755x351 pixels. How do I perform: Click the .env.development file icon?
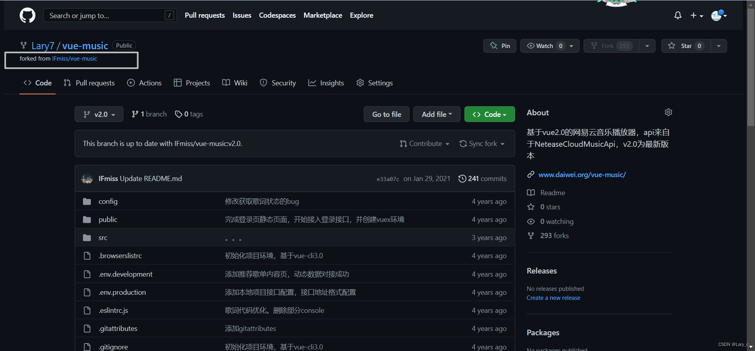pos(87,274)
